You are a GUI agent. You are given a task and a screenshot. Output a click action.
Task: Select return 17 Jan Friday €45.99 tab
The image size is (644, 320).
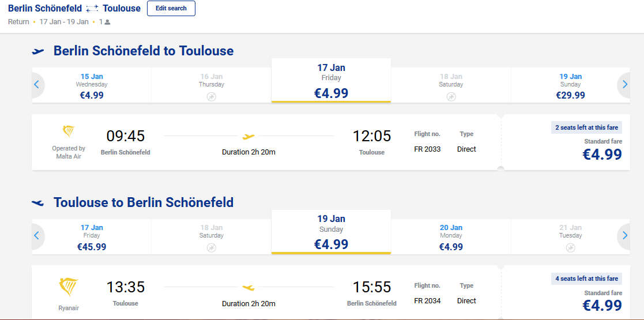point(92,236)
